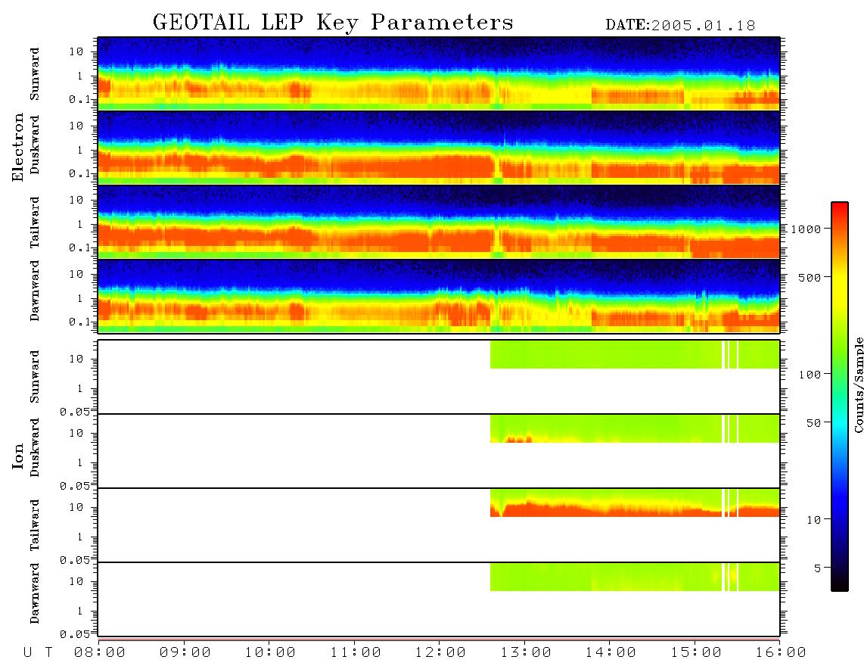Click the 12:00 time tick label
Viewport: 864px width, 666px height.
440,652
